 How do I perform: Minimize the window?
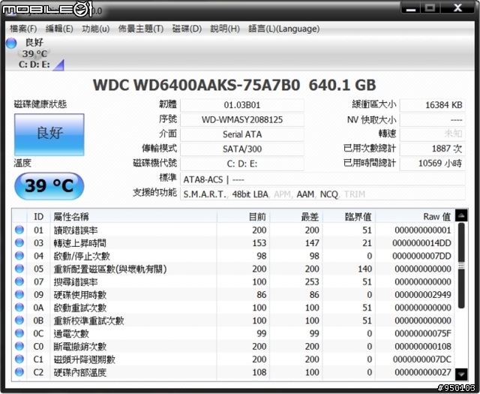click(411, 8)
